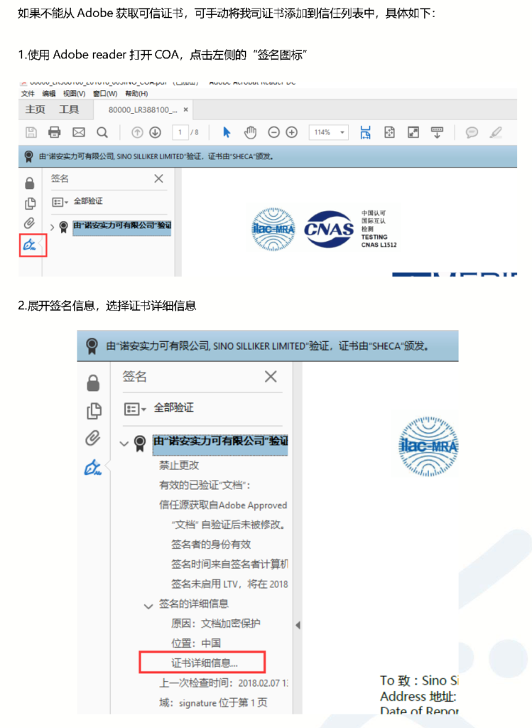The width and height of the screenshot is (532, 728).
Task: Click the read mode toolbar icon
Action: 437,132
